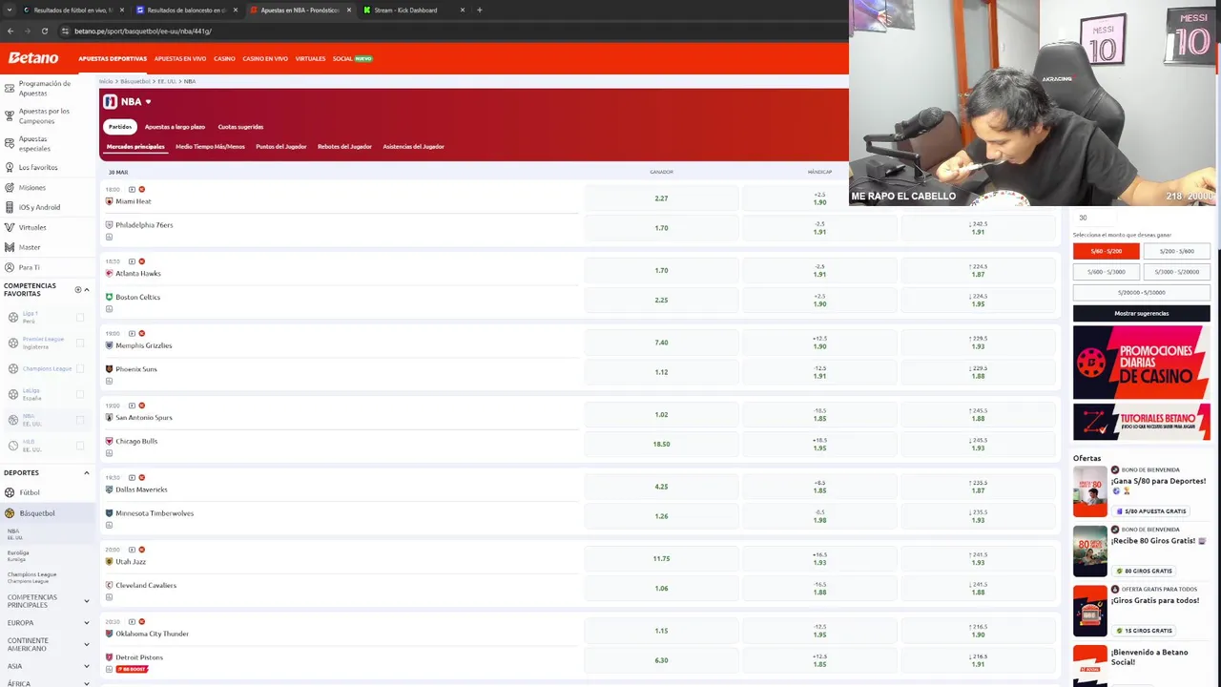The width and height of the screenshot is (1221, 687).
Task: Bet on Chicago Bulls winner odds 18.50
Action: [661, 444]
